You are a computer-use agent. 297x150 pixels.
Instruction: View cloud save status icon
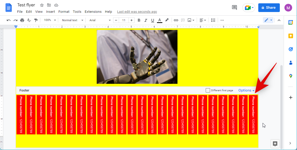tap(56, 5)
